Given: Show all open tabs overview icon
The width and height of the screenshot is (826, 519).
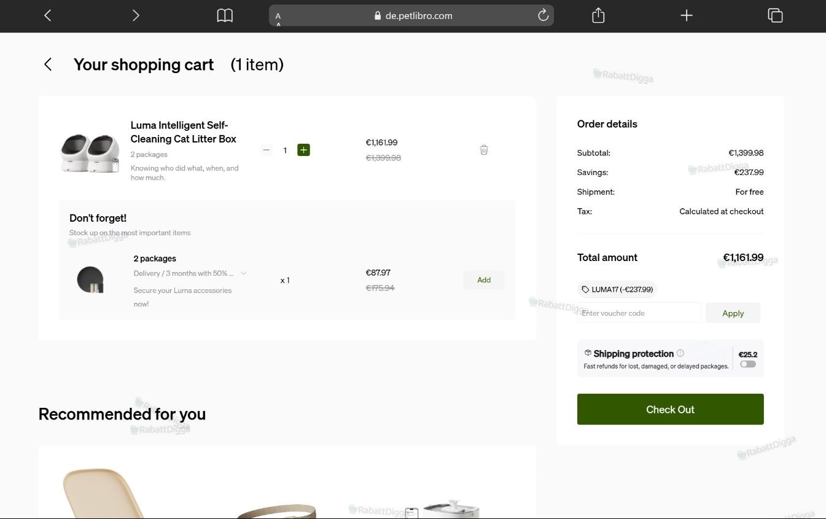Looking at the screenshot, I should pos(775,15).
